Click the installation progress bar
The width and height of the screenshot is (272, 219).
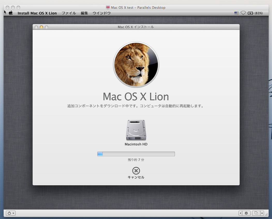coord(136,154)
